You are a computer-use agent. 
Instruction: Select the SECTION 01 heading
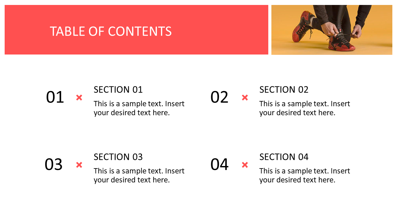[118, 90]
